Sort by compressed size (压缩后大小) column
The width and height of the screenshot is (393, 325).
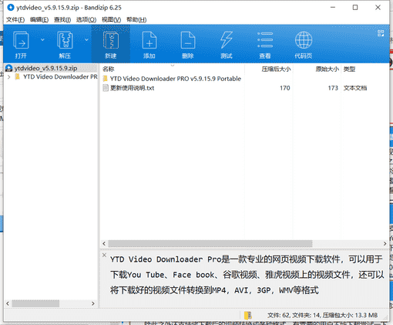[276, 69]
